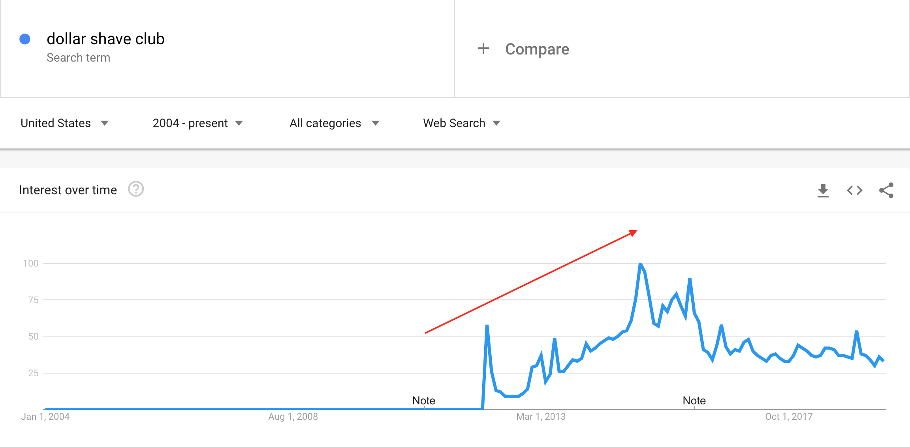Viewport: 910px width, 447px height.
Task: Open the 2004 - present date range dropdown
Action: (x=197, y=123)
